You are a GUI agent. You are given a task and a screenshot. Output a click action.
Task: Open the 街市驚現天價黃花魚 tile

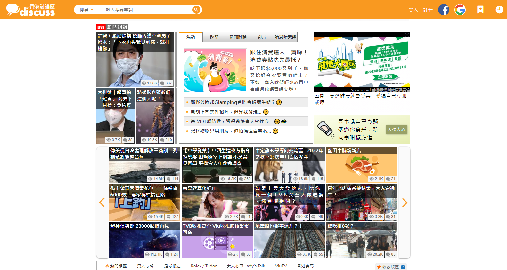click(x=145, y=202)
